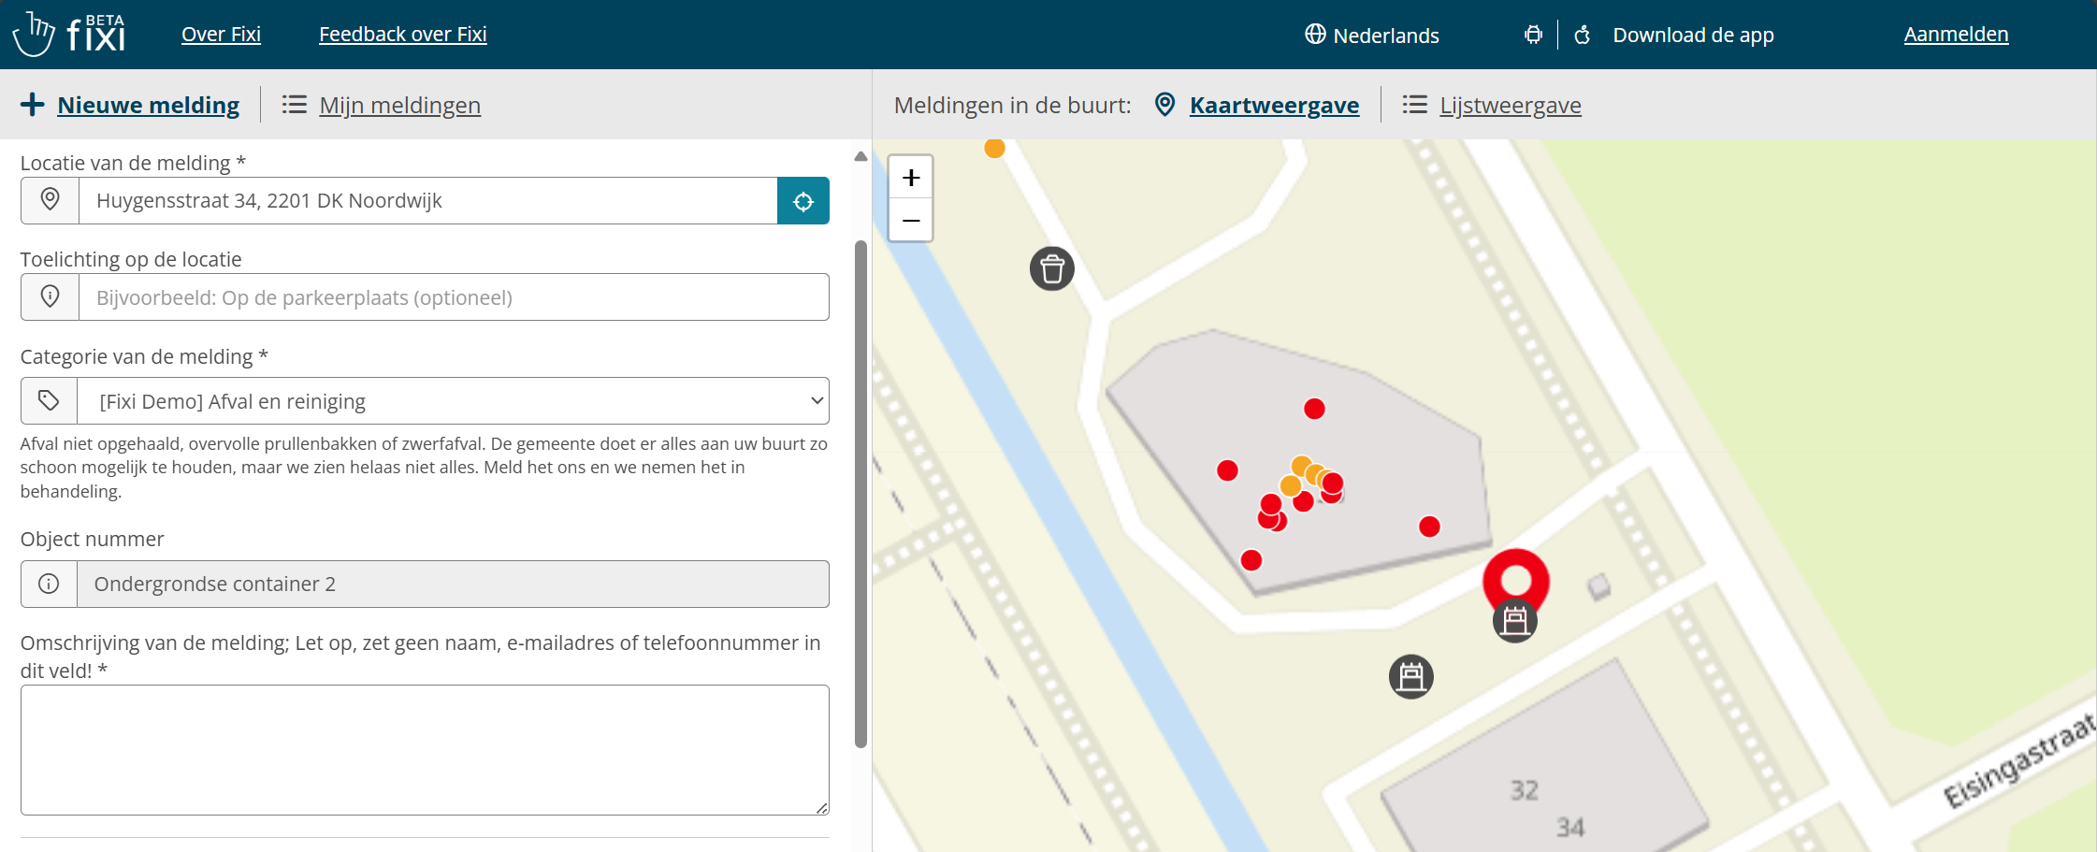Viewport: 2097px width, 852px height.
Task: Use current location crosshair button
Action: point(803,200)
